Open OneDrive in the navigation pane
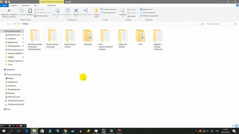Viewport: 239px width, 134px height. point(10,70)
